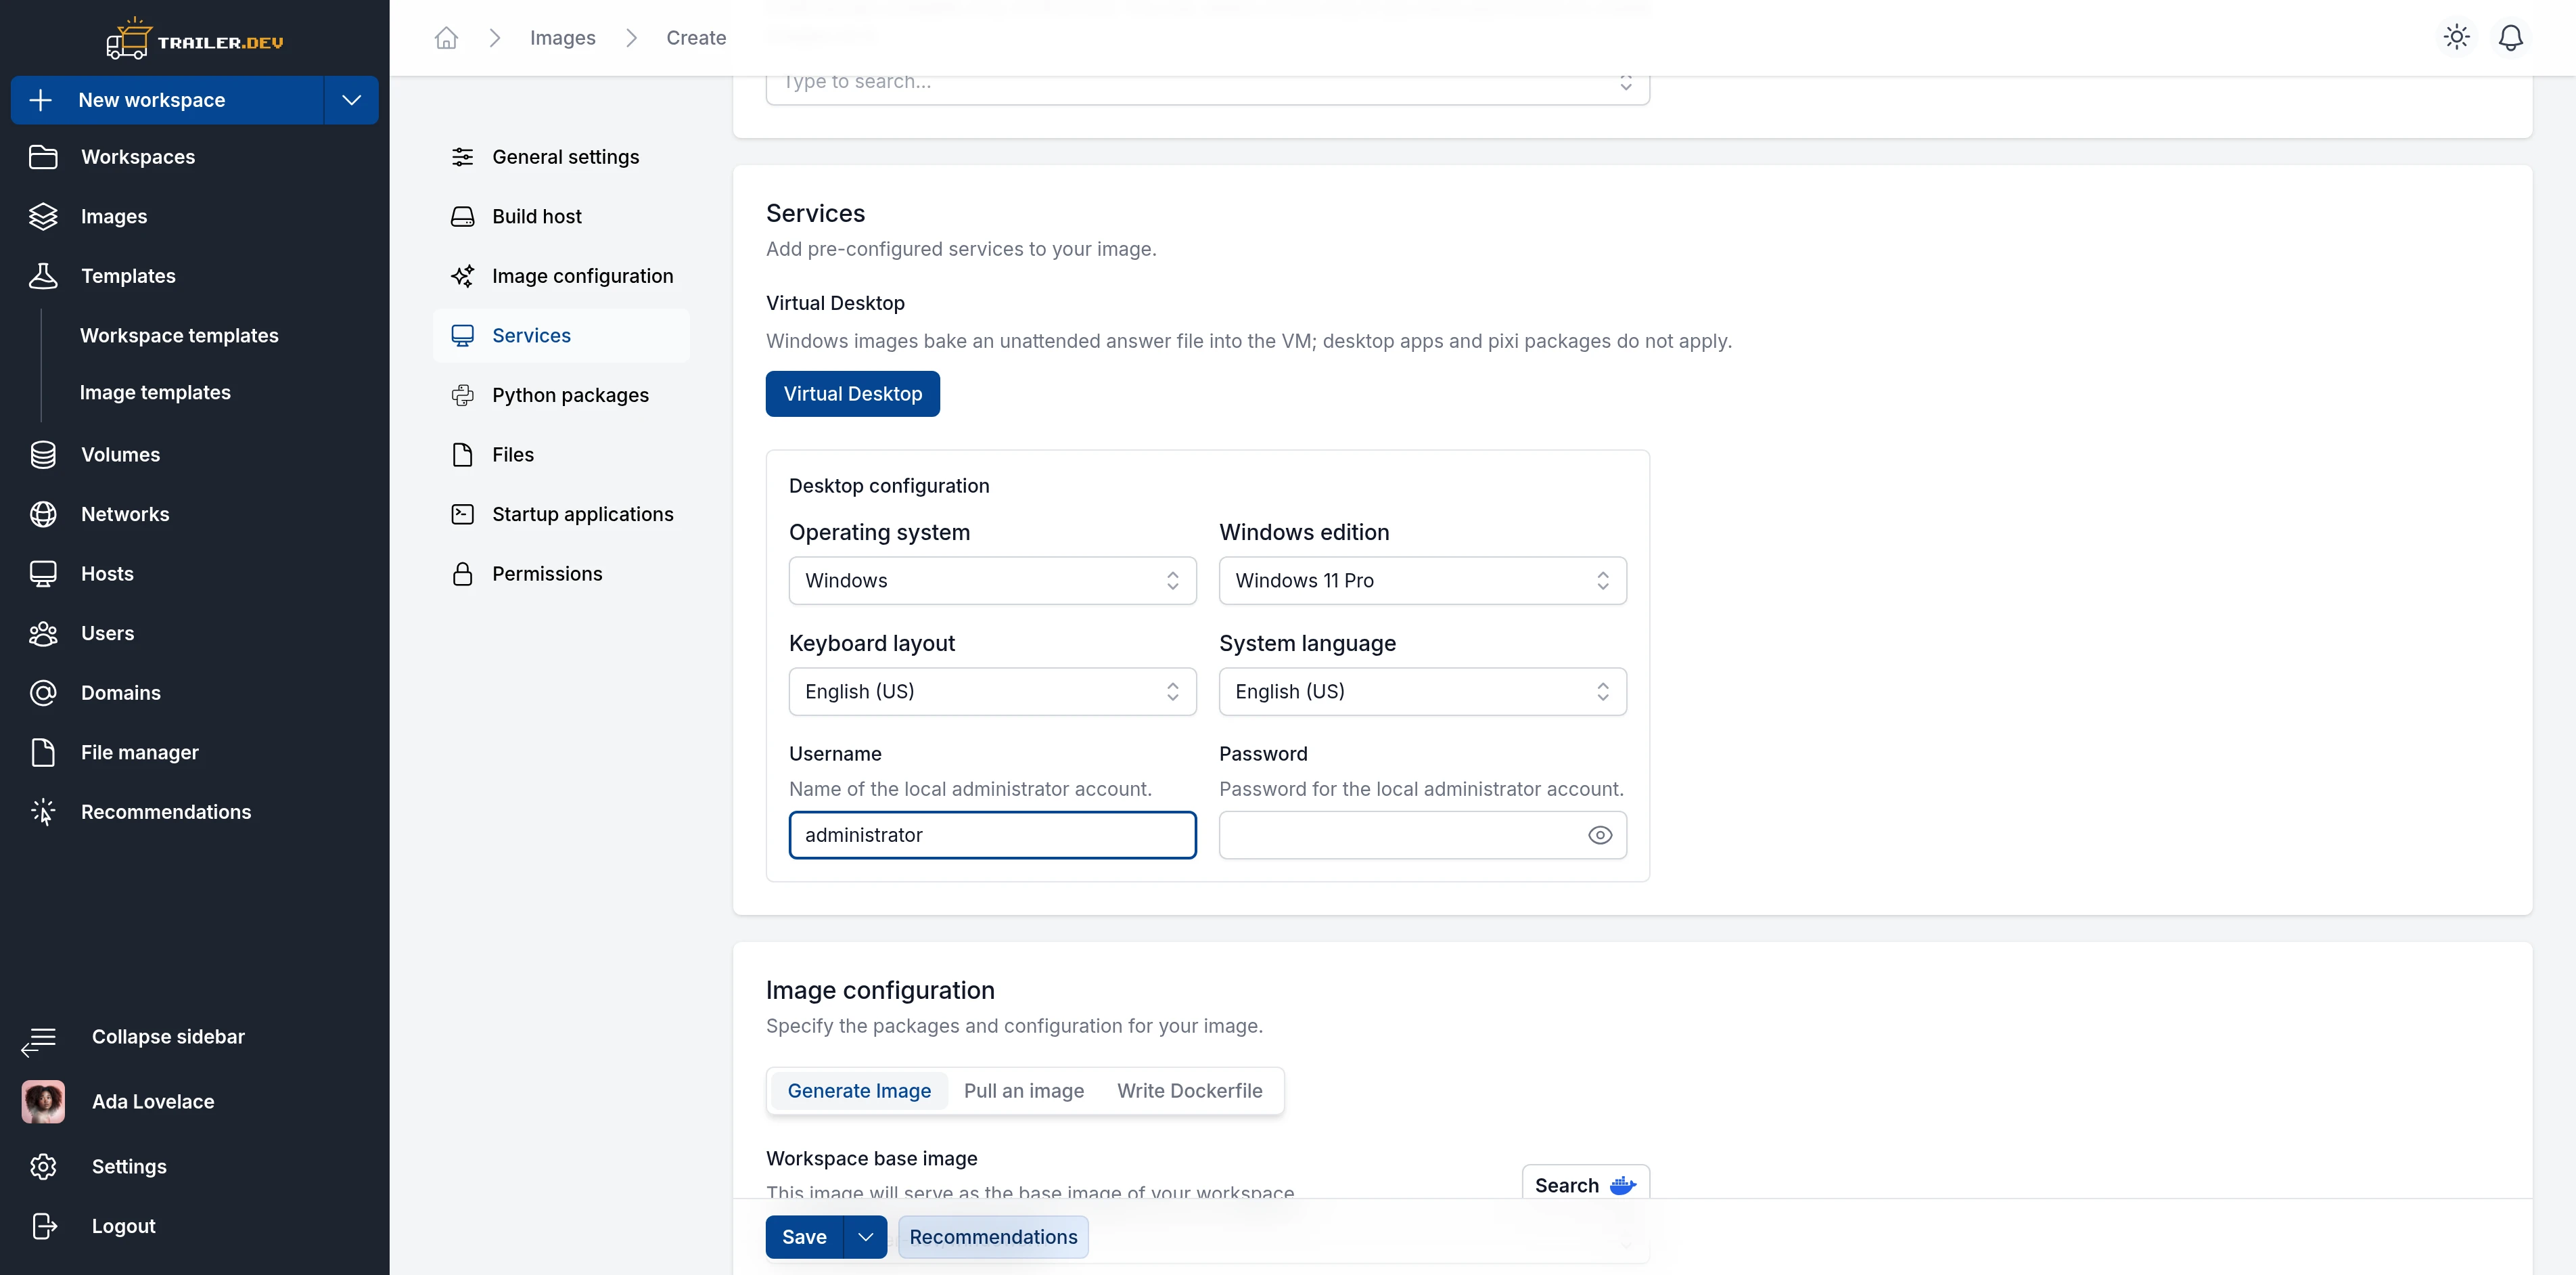The height and width of the screenshot is (1275, 2576).
Task: Click the Recommendations button beside Save
Action: [x=993, y=1238]
